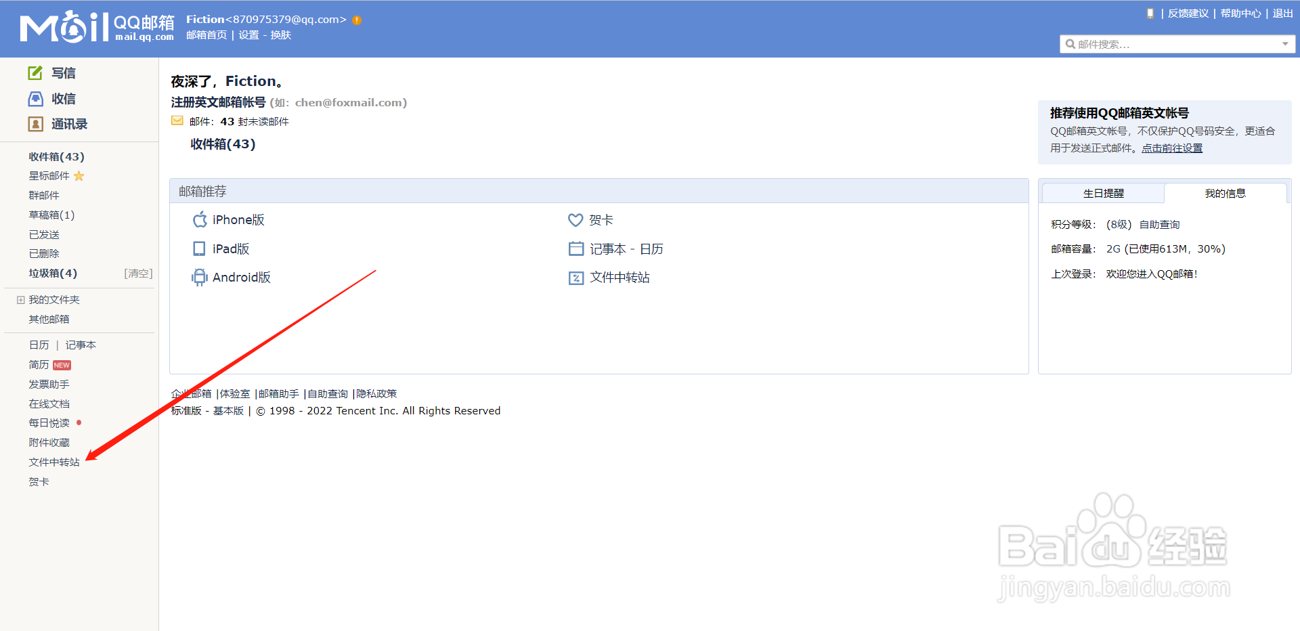Open 垃圾箱(4) folder
Image resolution: width=1300 pixels, height=631 pixels.
click(x=53, y=274)
